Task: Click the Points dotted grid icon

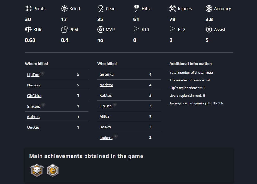Action: click(28, 8)
